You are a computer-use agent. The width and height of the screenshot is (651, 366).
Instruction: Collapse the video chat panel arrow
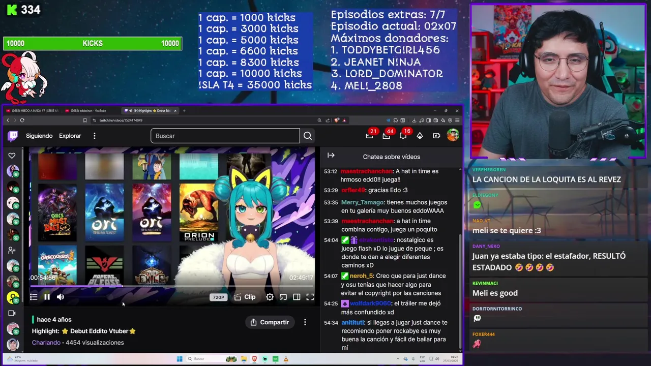pos(331,156)
